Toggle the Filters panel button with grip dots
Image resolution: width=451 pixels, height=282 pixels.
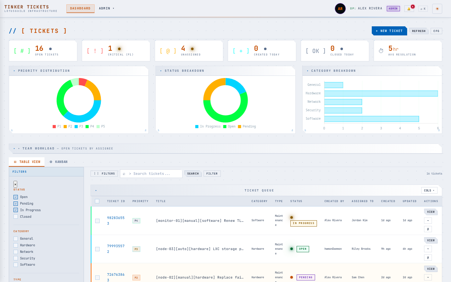pos(104,174)
